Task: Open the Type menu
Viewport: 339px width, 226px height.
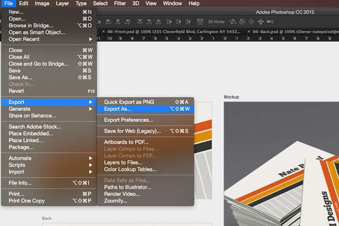Action: point(81,4)
